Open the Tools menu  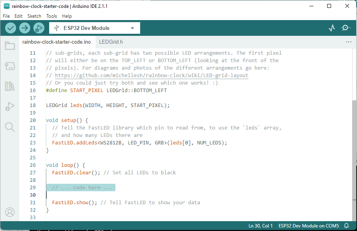(x=51, y=16)
